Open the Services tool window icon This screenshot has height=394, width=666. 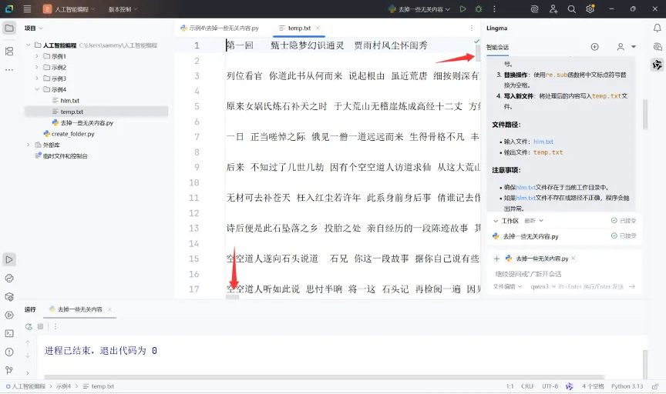(x=9, y=315)
